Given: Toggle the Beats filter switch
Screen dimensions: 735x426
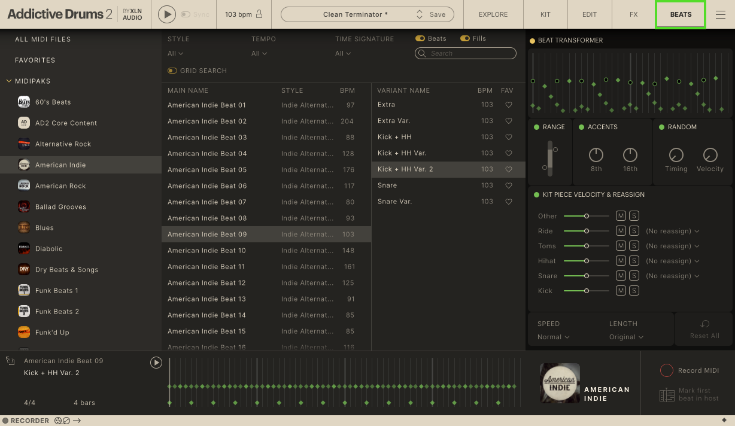Looking at the screenshot, I should (420, 38).
